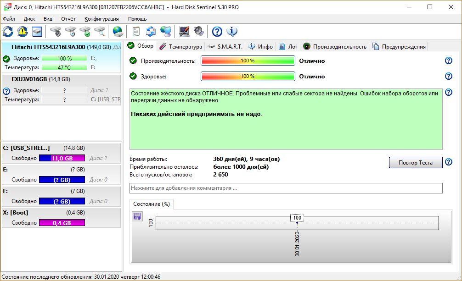Click the comment input field
Screen dimensions: 462x281
point(286,188)
